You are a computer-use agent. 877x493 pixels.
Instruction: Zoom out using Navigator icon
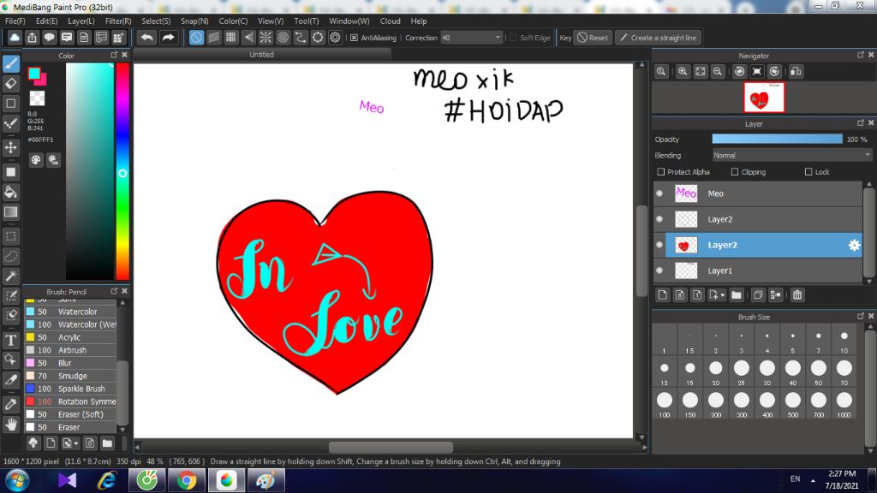pyautogui.click(x=718, y=72)
